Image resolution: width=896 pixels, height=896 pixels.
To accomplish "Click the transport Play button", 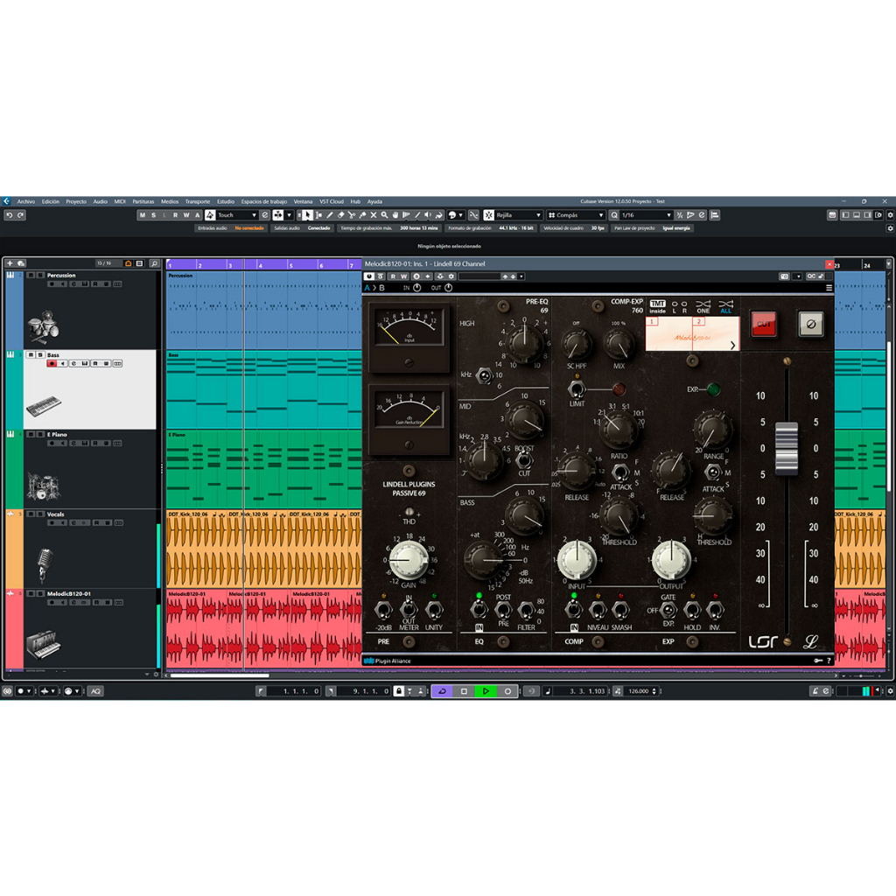I will [486, 691].
